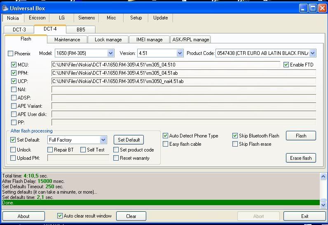Tick the APE User disk checkbox
328x225 pixels.
[x=14, y=114]
